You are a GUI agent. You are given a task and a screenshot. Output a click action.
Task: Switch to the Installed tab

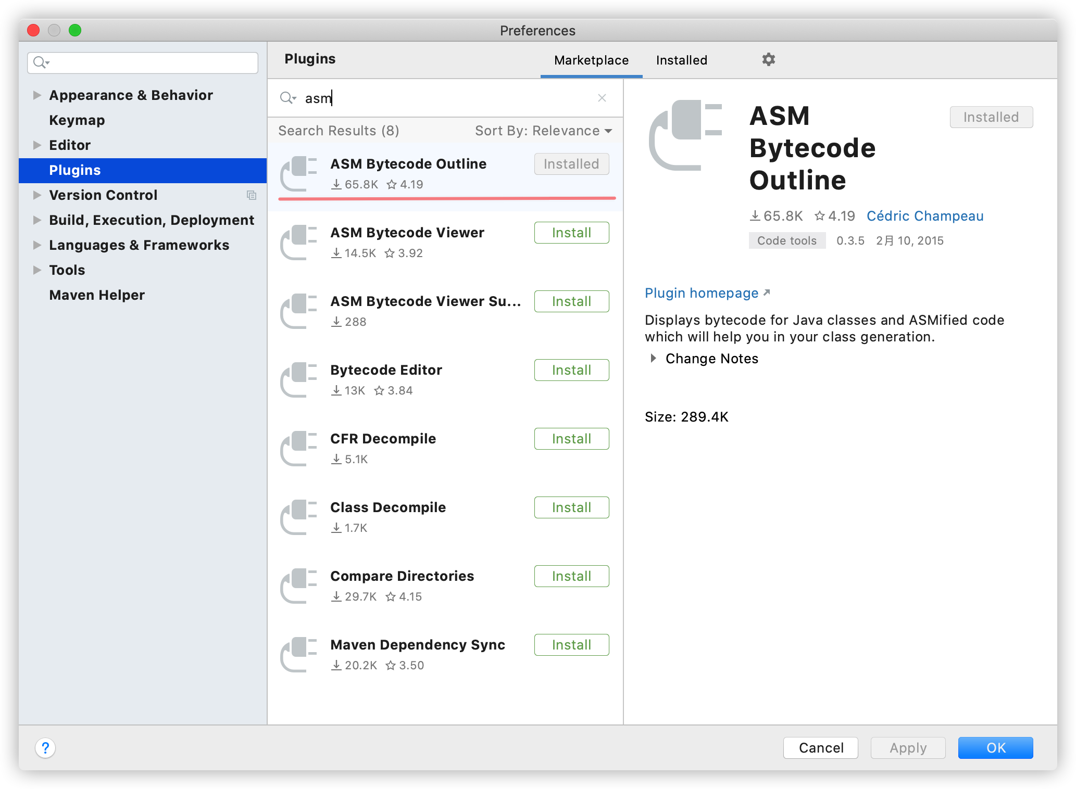[681, 60]
